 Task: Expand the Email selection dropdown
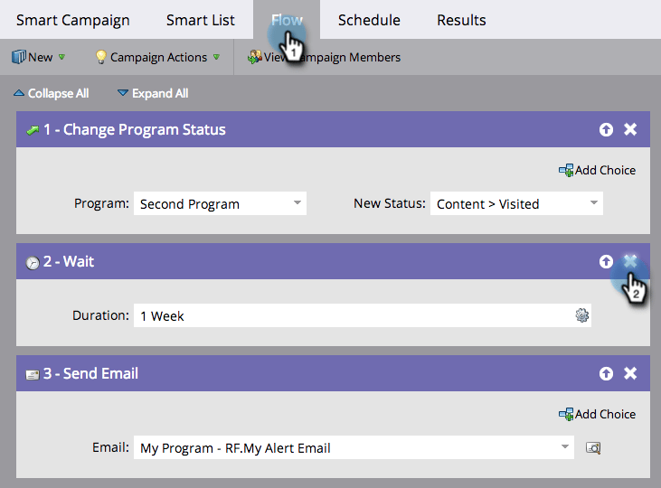click(x=565, y=446)
